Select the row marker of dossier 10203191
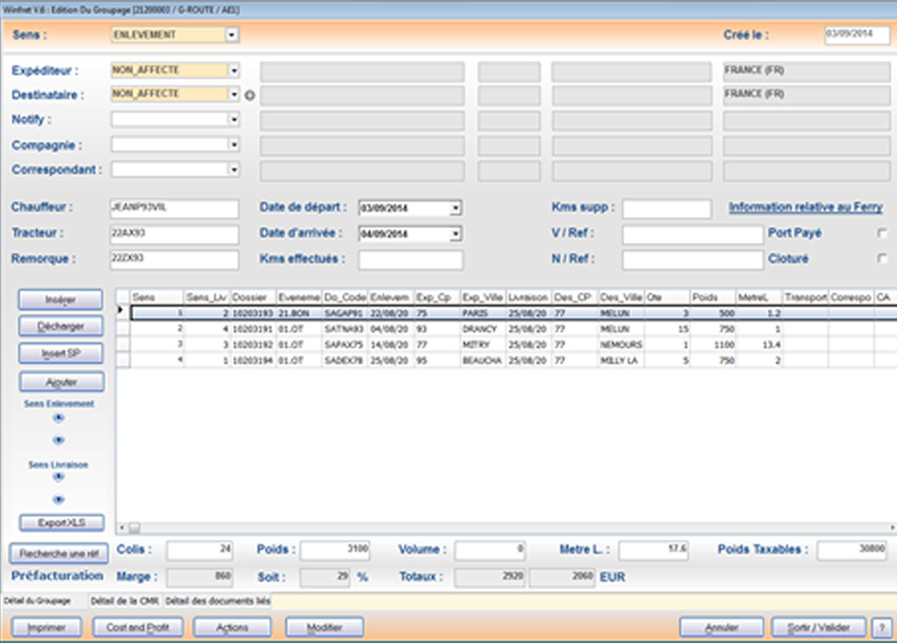 click(x=123, y=328)
